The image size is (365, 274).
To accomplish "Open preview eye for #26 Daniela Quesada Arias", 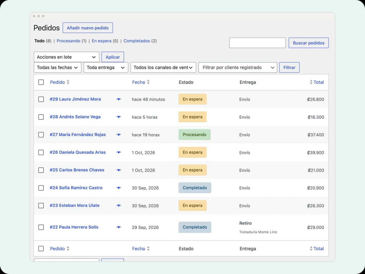I will click(x=119, y=153).
